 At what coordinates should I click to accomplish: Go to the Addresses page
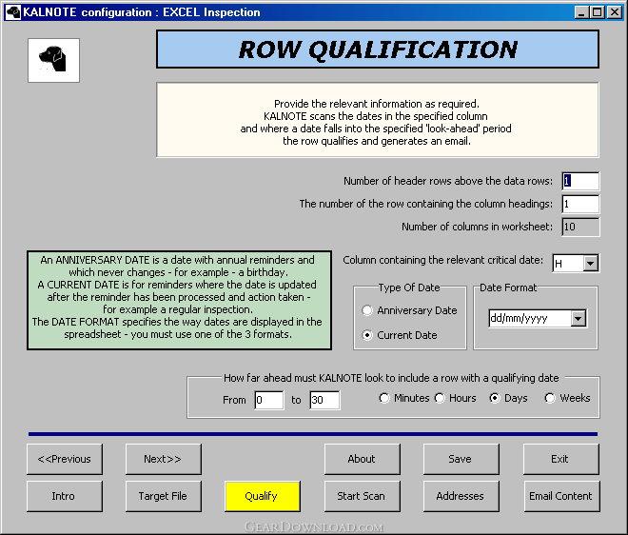point(461,496)
